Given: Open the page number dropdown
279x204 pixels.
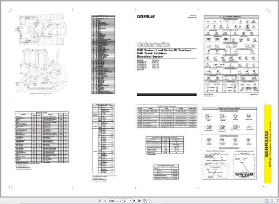Looking at the screenshot, I should (130, 201).
